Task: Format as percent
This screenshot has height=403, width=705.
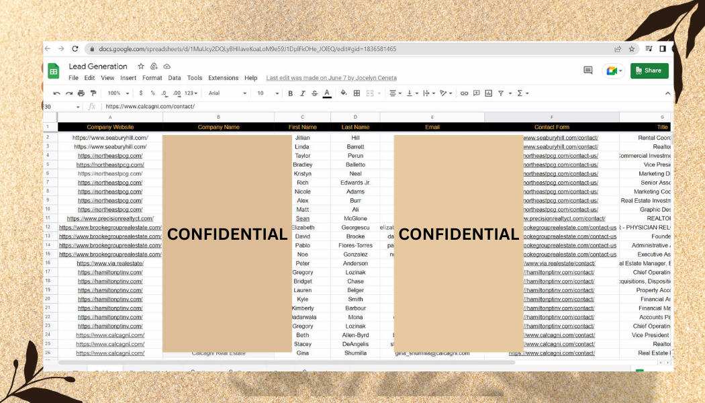Action: pyautogui.click(x=153, y=93)
